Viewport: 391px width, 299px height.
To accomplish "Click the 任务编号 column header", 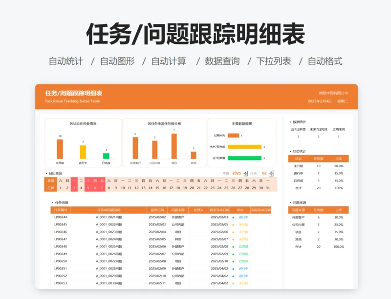I will click(x=61, y=210).
